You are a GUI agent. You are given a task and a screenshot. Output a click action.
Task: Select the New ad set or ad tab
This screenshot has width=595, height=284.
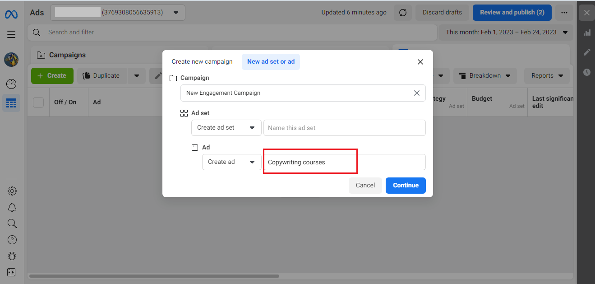[271, 62]
